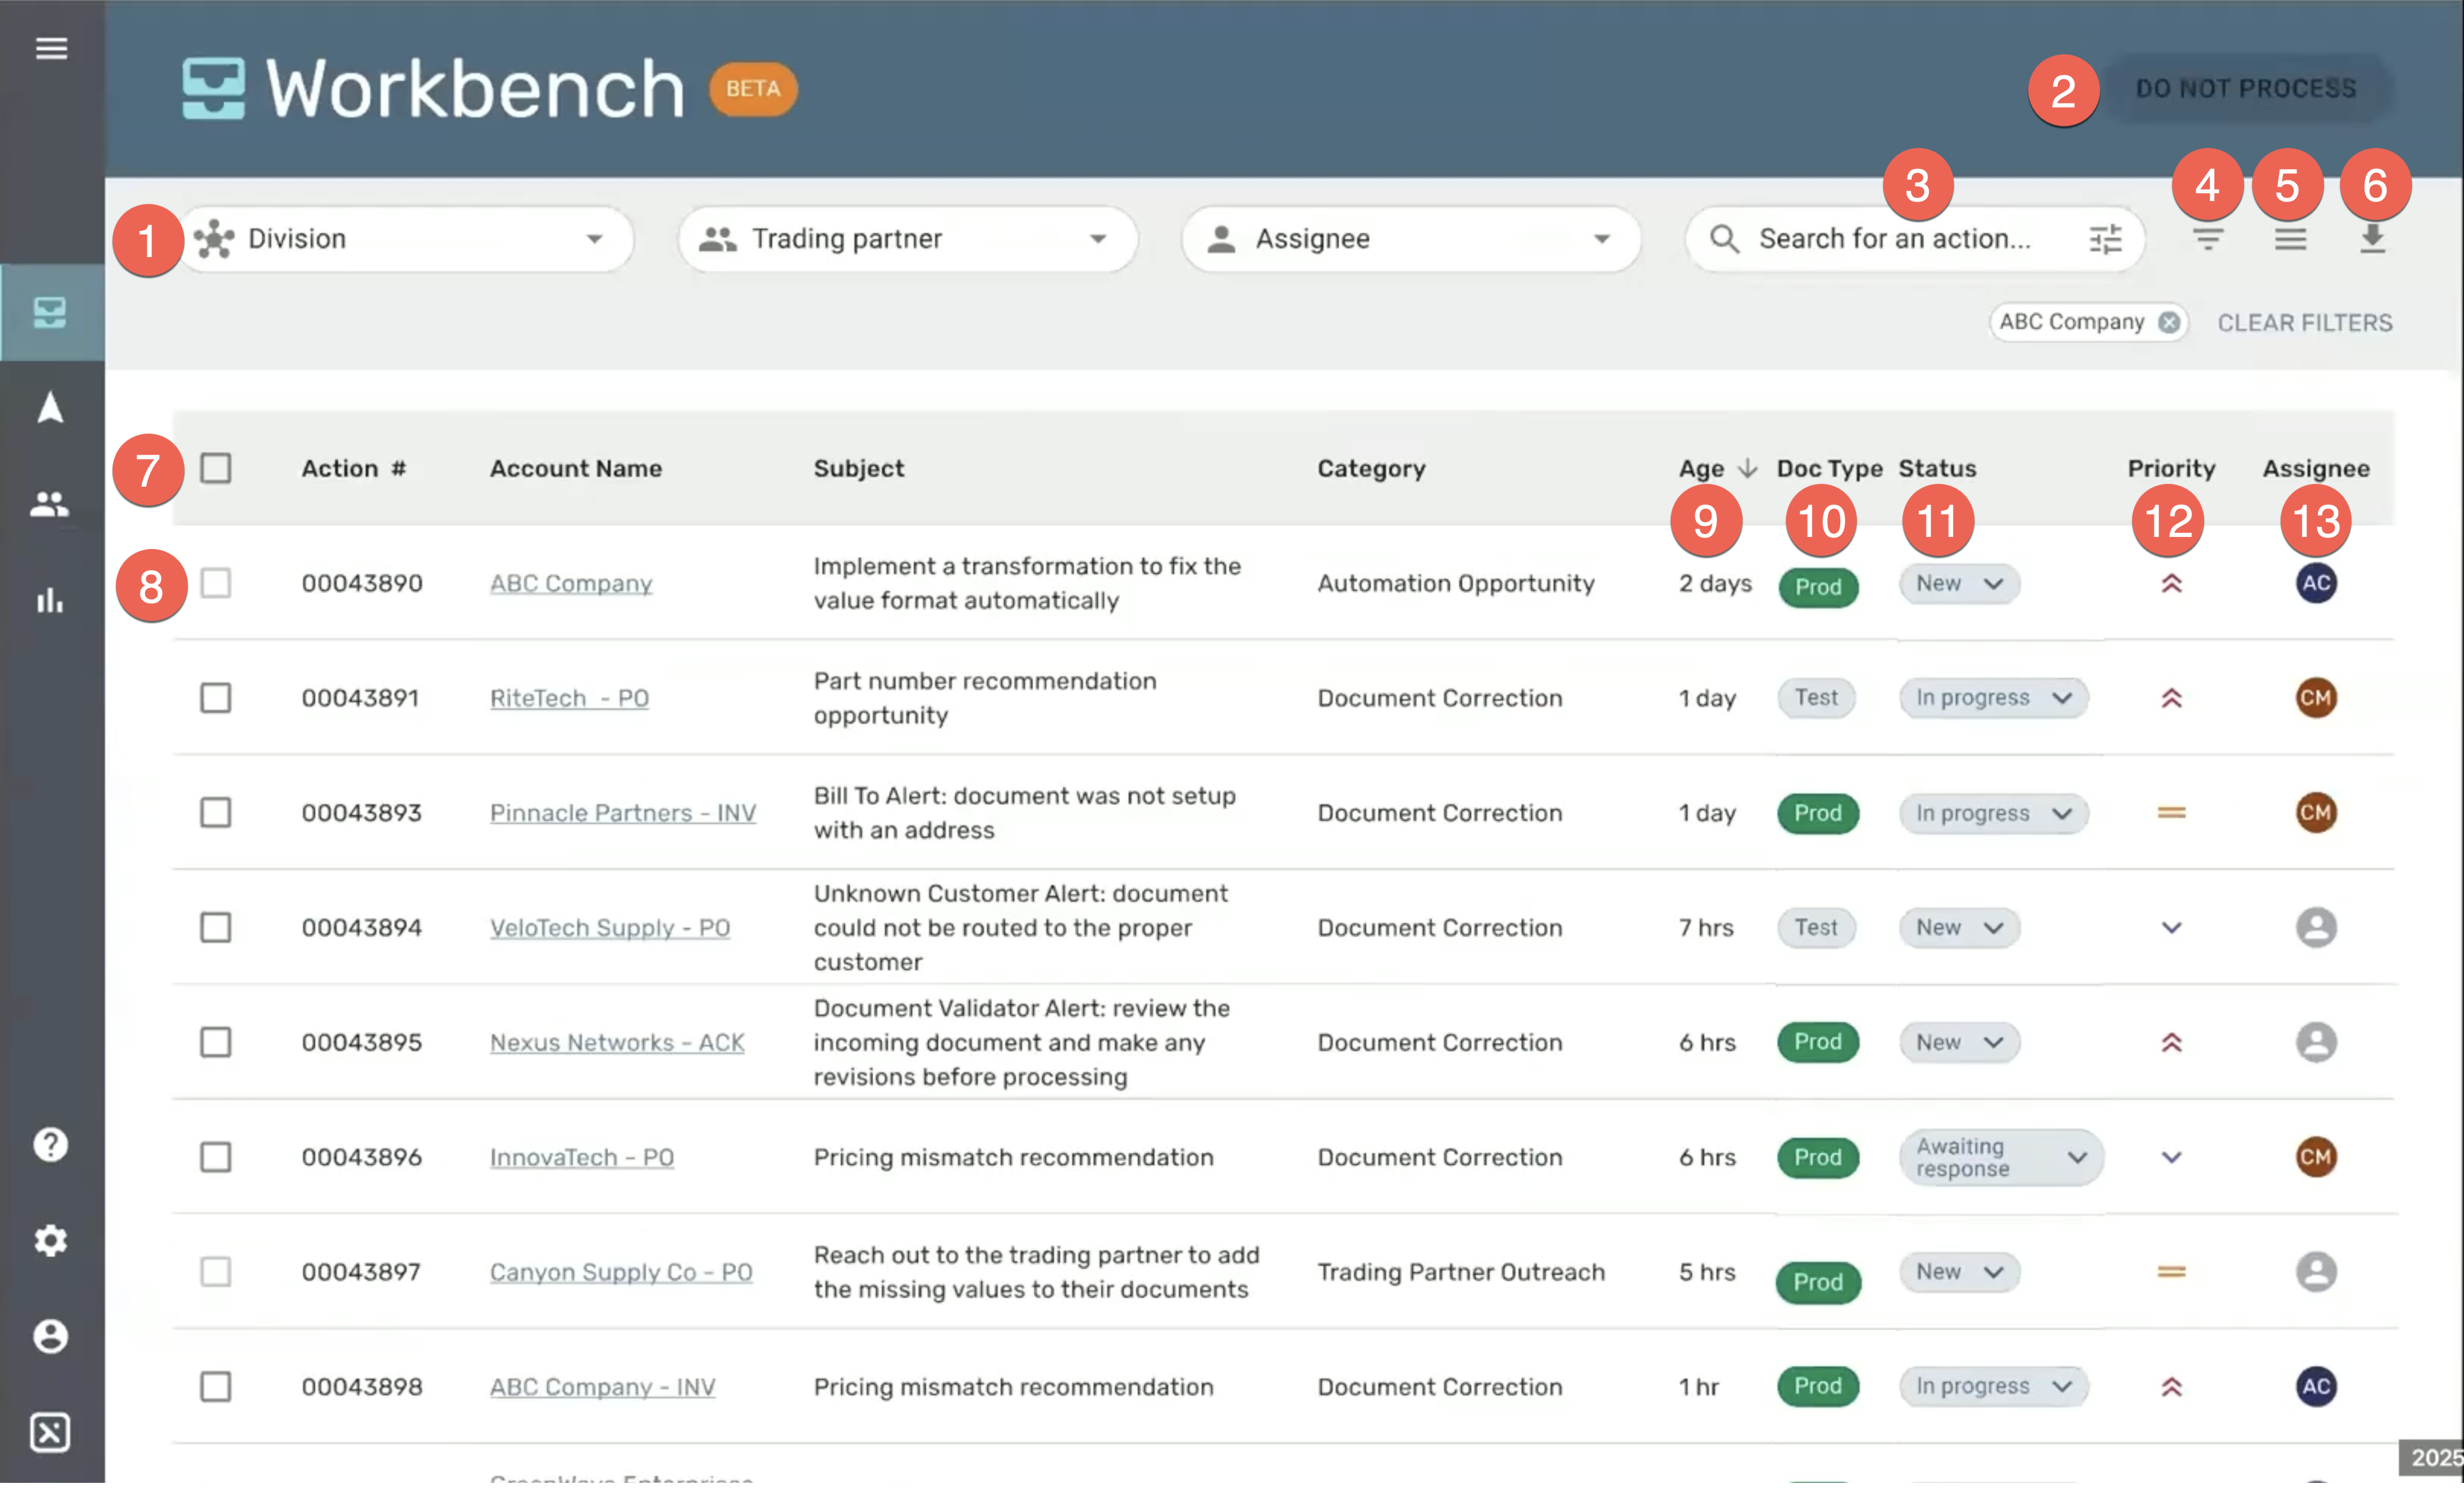The height and width of the screenshot is (1492, 2464).
Task: Click priority indicator for action 00043893
Action: 2171,812
